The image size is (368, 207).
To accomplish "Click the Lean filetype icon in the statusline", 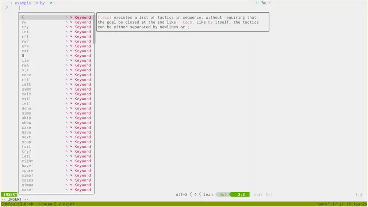I will click(196, 194).
